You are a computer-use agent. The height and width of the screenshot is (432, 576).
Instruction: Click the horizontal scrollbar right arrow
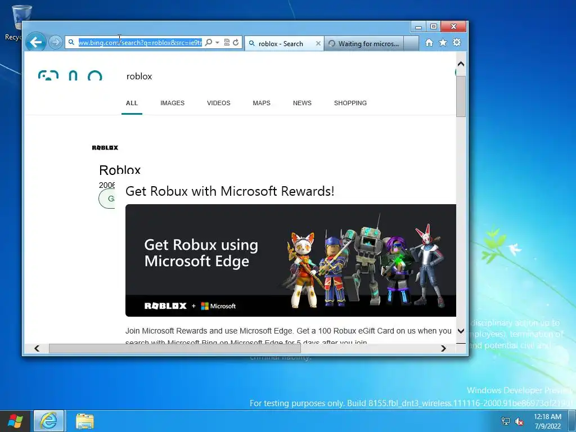[443, 348]
